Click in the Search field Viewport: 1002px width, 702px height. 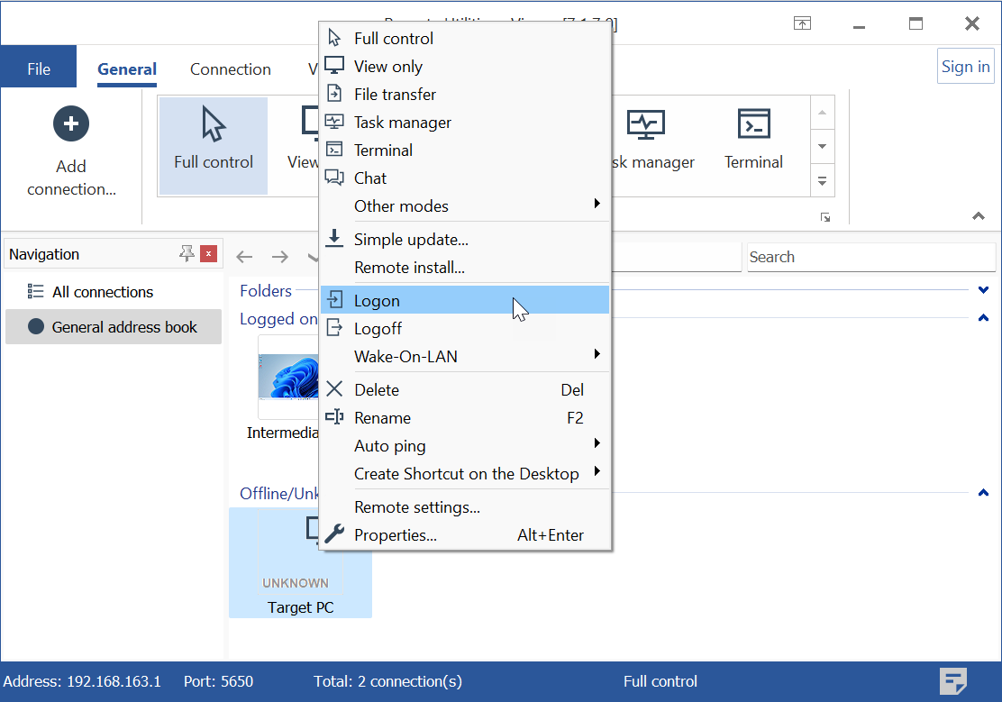click(x=870, y=257)
